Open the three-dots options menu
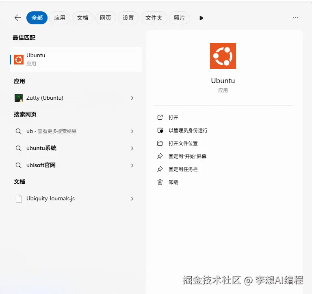Screen dimensions: 312x294 pos(296,18)
